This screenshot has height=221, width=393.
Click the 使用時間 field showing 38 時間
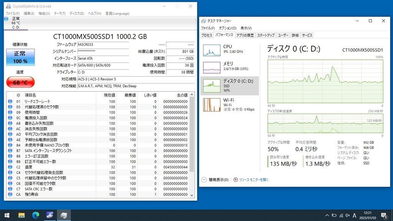coord(180,72)
